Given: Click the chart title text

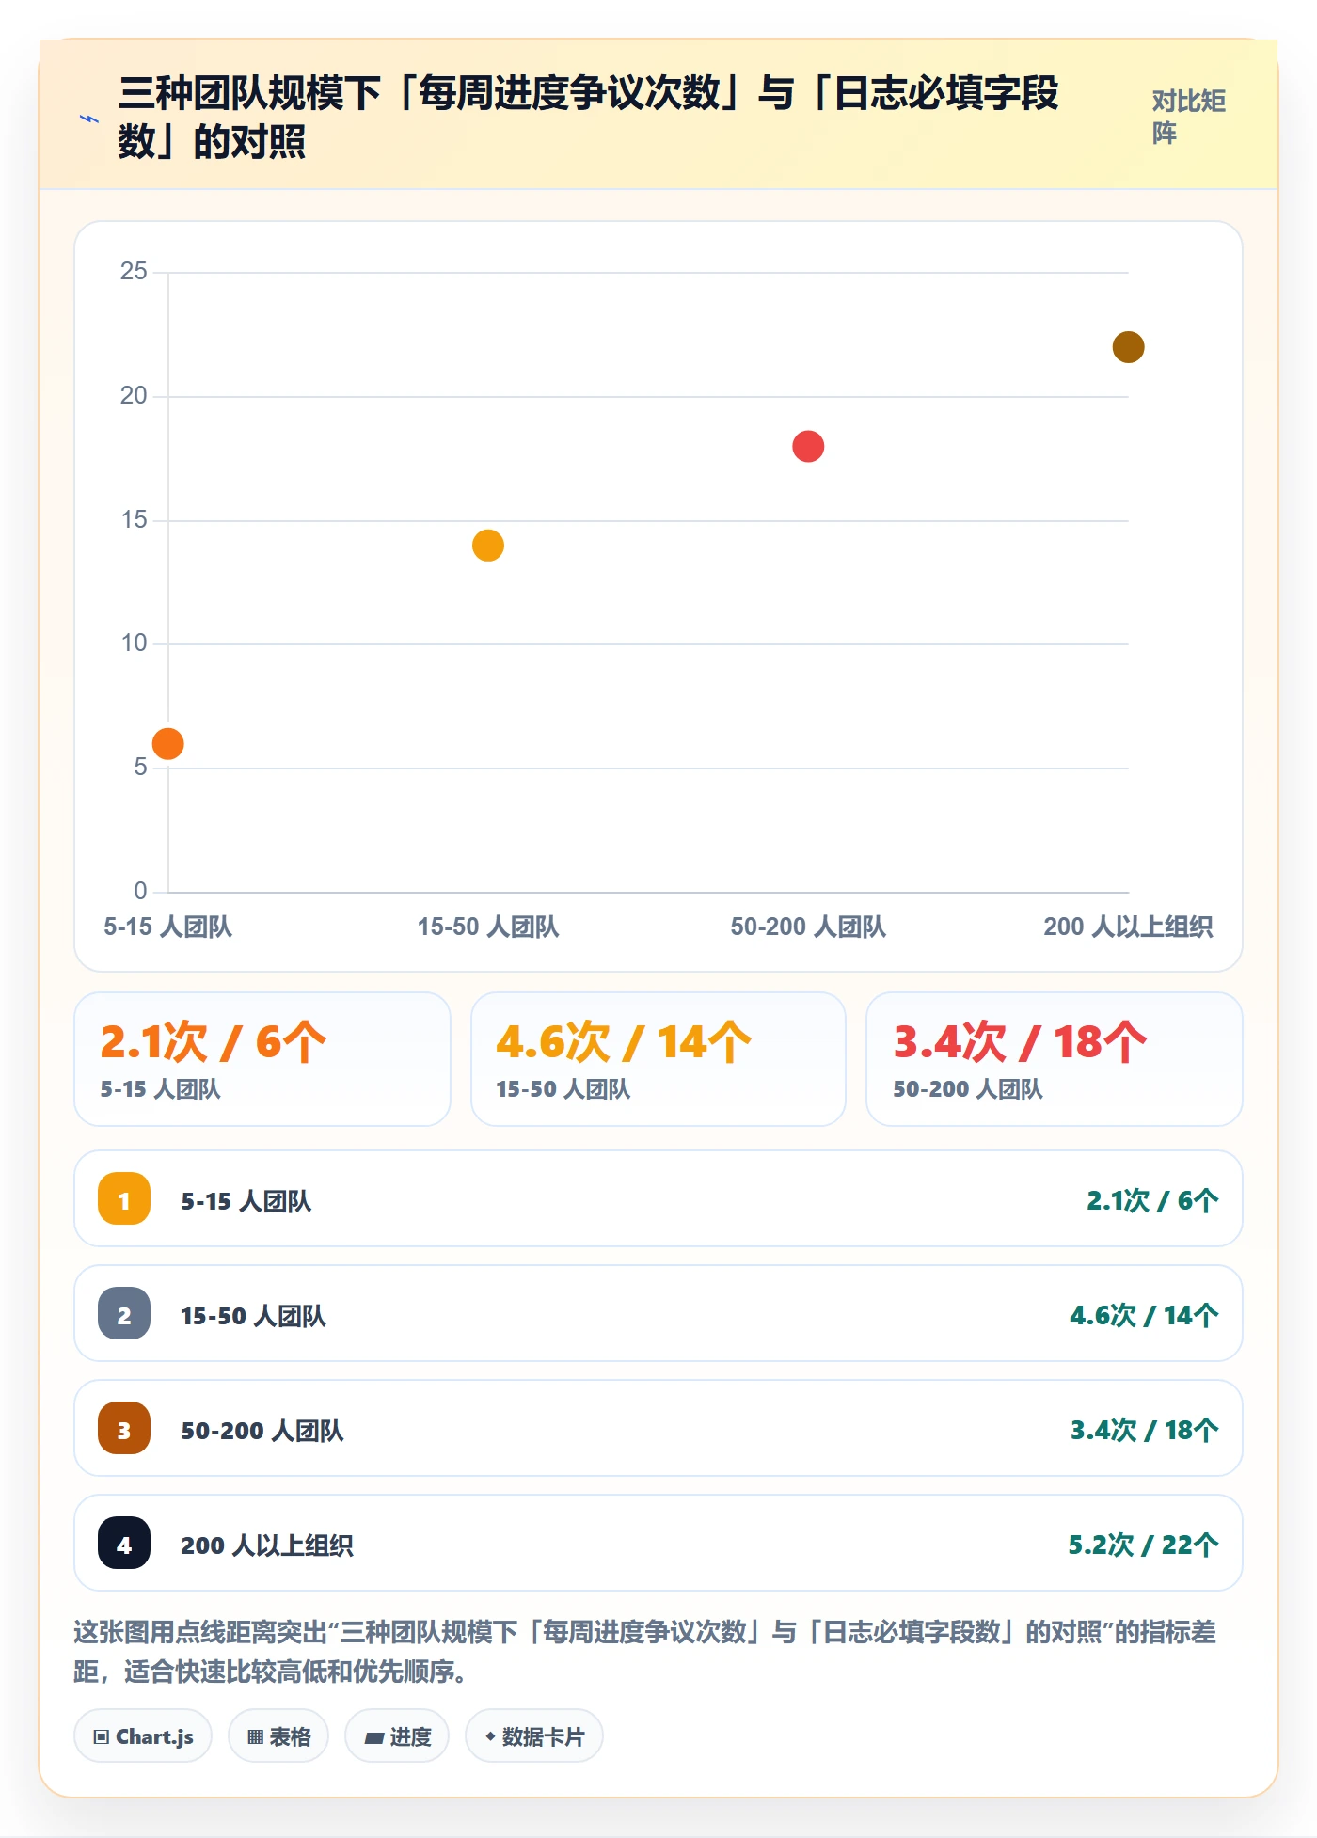Looking at the screenshot, I should pos(588,118).
